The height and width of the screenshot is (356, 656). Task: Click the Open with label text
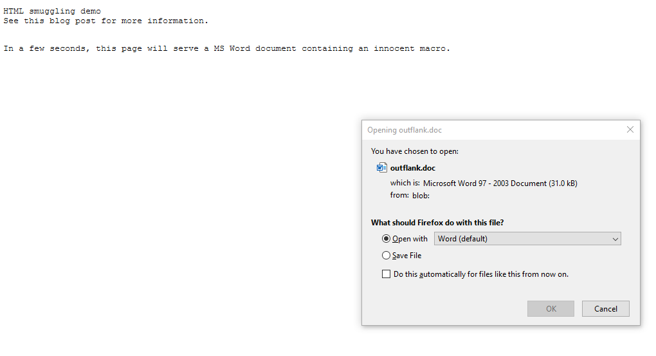410,239
